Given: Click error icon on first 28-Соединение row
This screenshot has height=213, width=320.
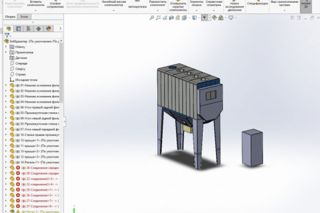Looking at the screenshot, I should click(x=18, y=168).
